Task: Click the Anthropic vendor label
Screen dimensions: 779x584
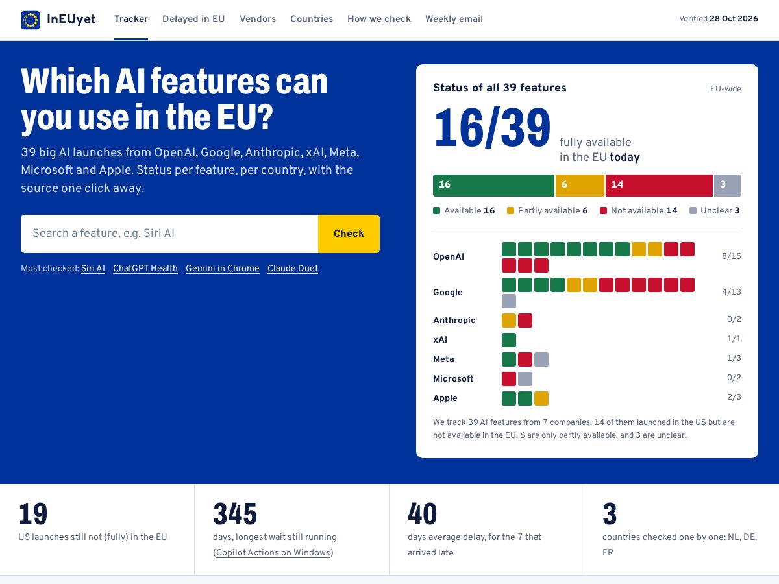Action: pos(454,321)
